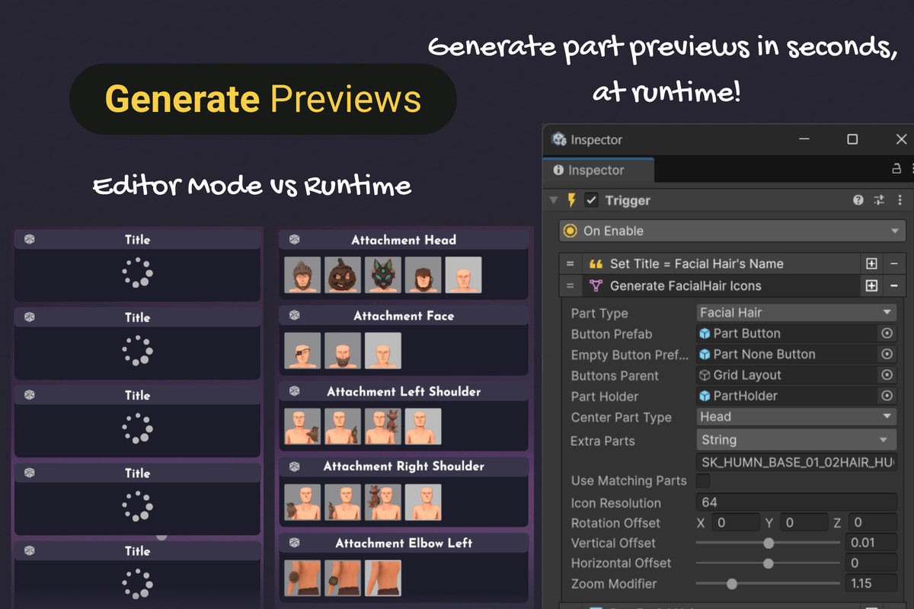
Task: Remove Generate FacialHair Icons using the minus button
Action: (896, 287)
